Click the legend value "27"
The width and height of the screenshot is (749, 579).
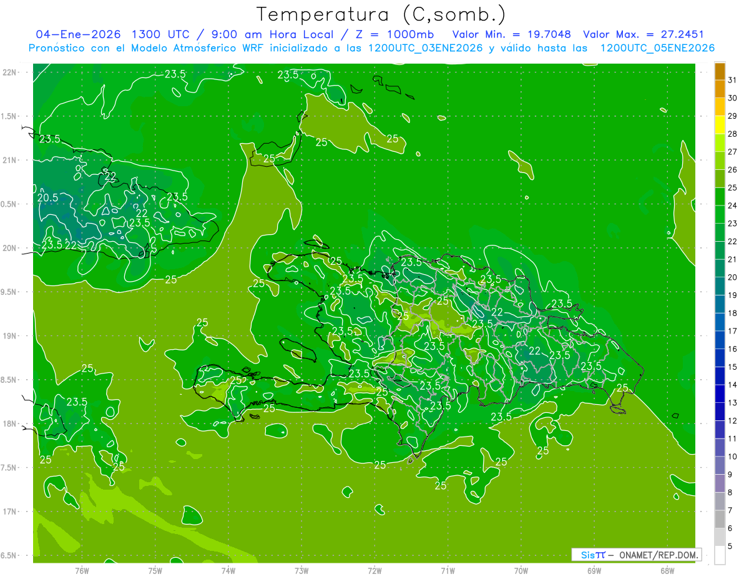pyautogui.click(x=732, y=152)
